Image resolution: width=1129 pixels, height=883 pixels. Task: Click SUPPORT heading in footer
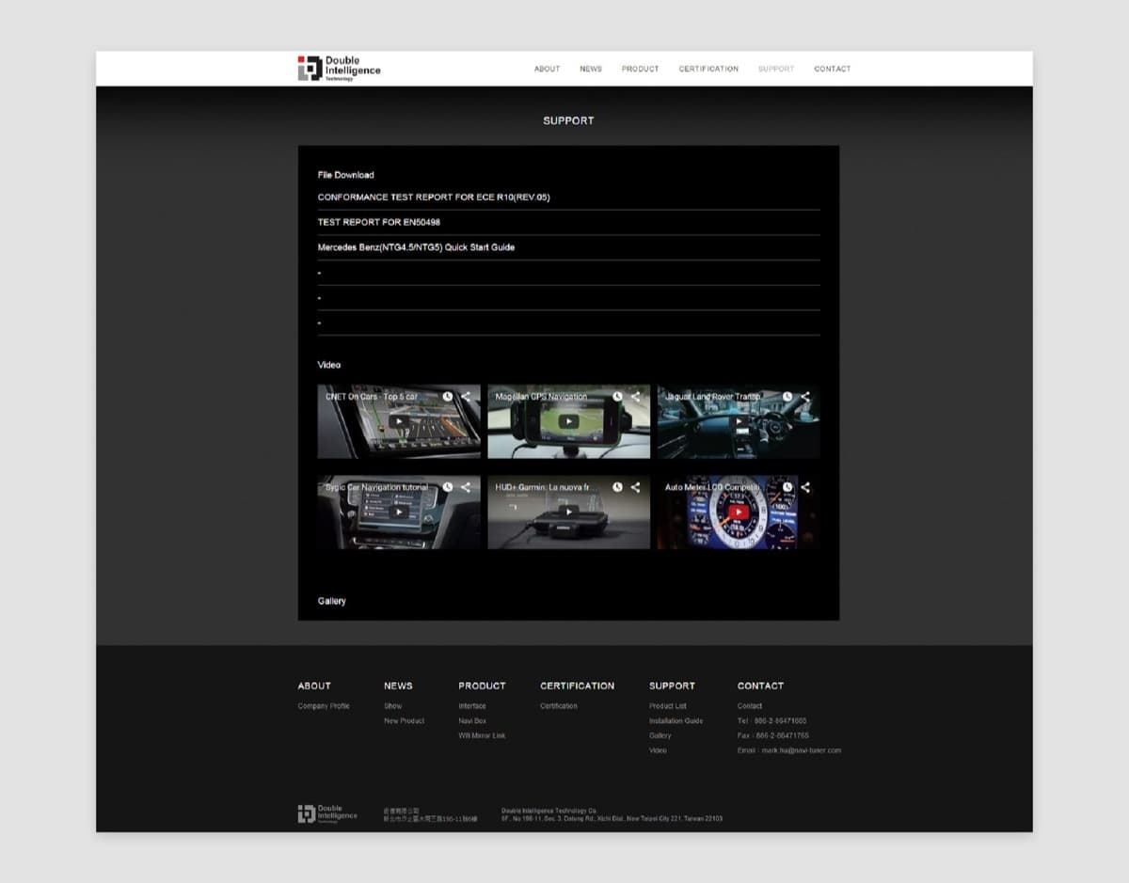click(x=672, y=686)
